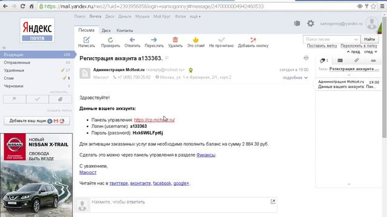Open the Yandex Pochta logo

click(x=37, y=31)
